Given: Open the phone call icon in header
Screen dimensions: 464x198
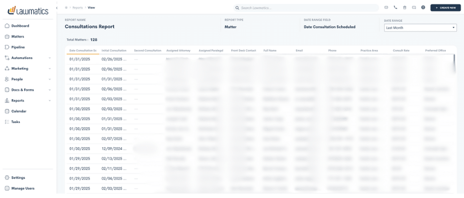Looking at the screenshot, I should (395, 8).
